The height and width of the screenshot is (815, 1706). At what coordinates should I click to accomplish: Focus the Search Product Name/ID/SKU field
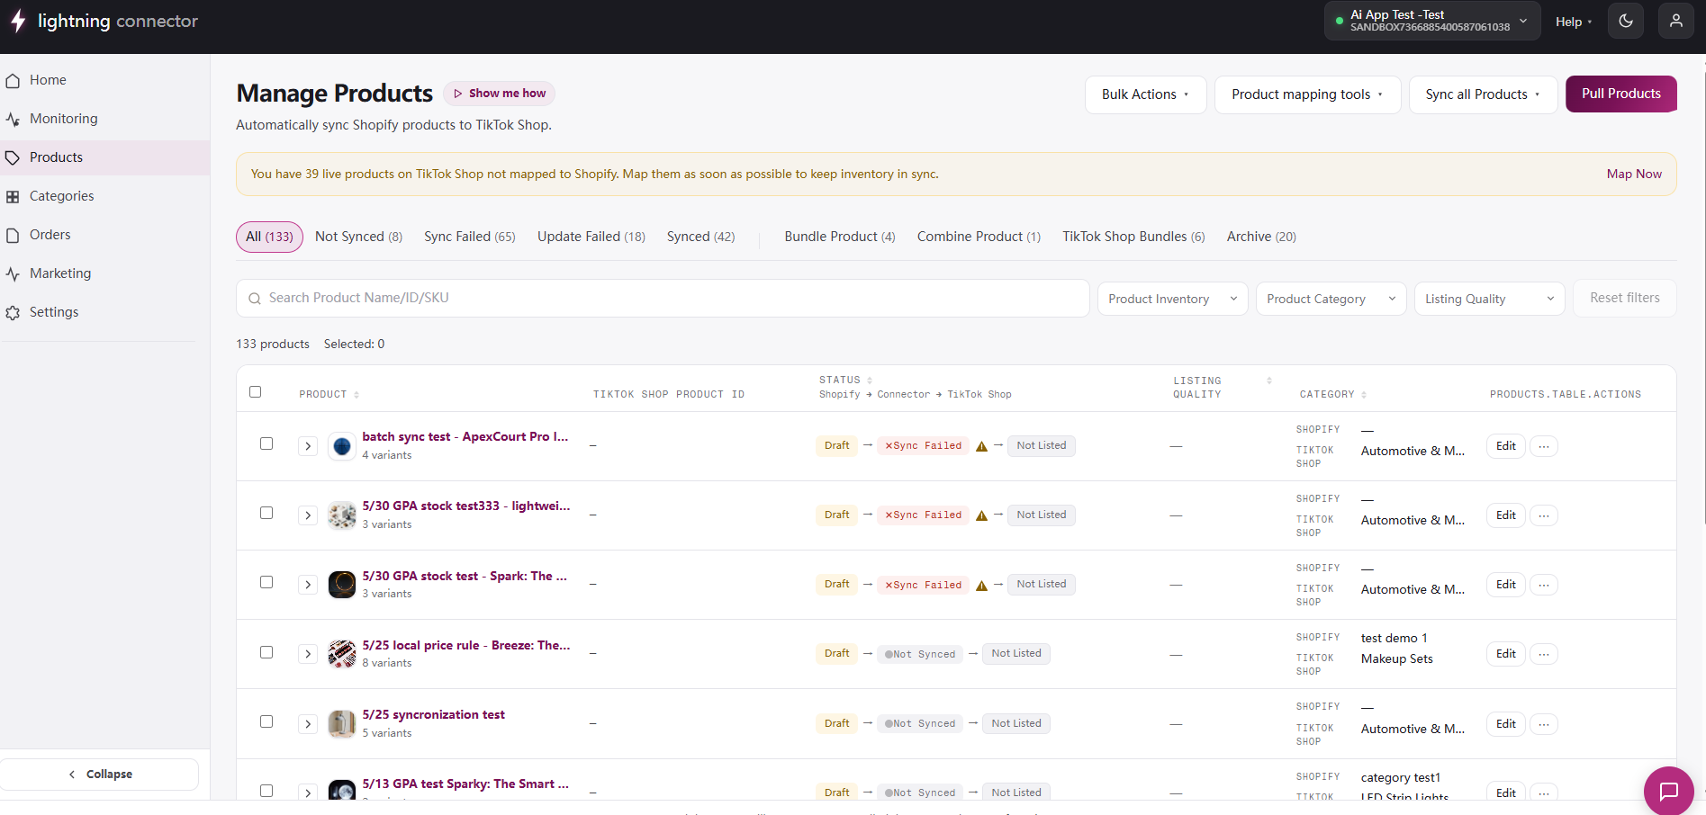[x=663, y=298]
